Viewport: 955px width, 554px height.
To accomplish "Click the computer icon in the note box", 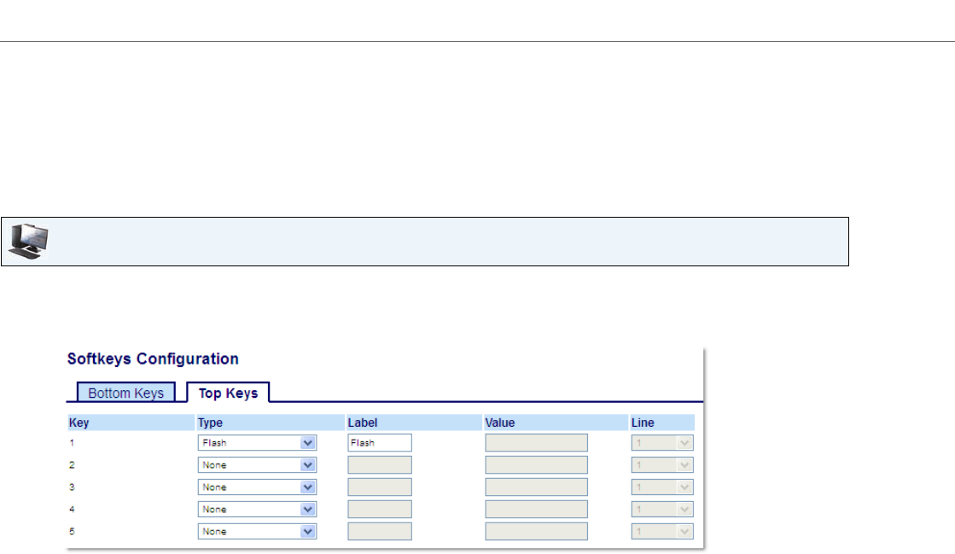I will 29,242.
